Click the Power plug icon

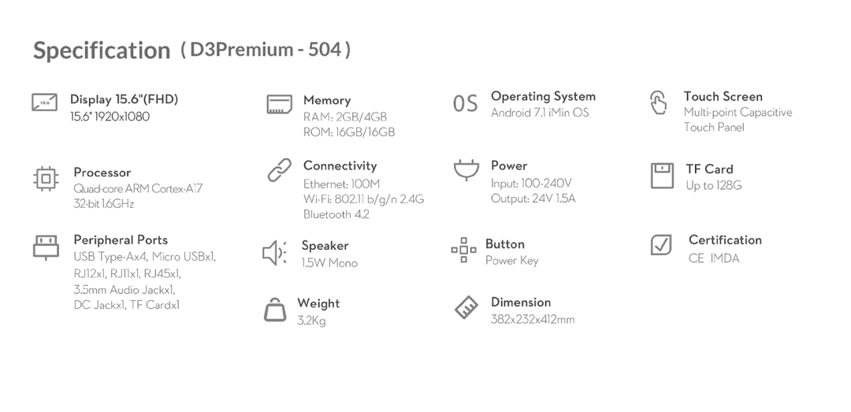pyautogui.click(x=466, y=170)
